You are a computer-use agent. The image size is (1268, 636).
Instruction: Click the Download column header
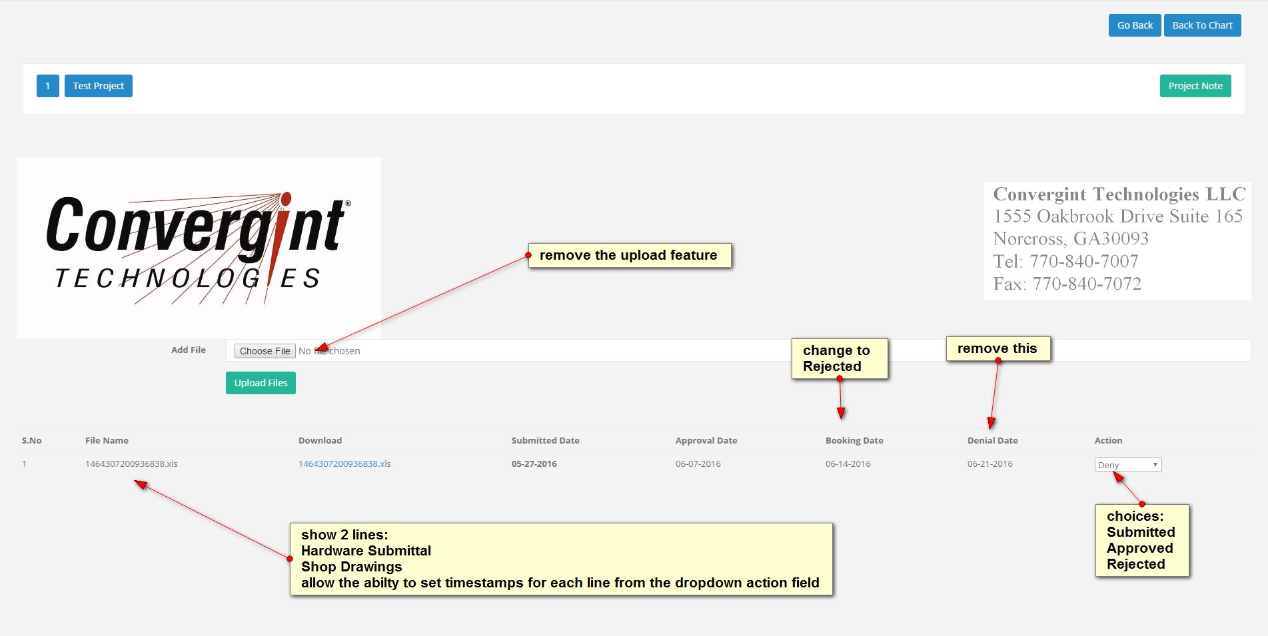tap(320, 440)
